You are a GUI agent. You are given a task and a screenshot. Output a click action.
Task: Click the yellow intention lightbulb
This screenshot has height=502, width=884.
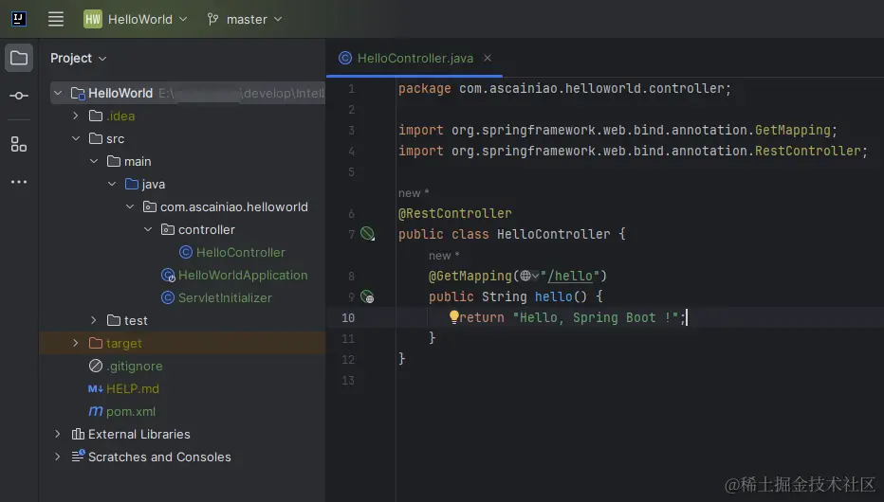coord(453,317)
